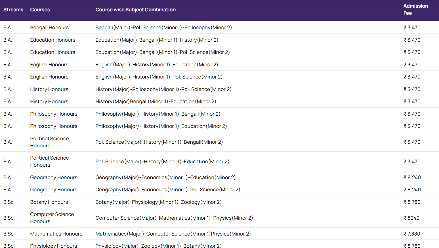Click the Computer Science Honours course cell
Screen dimensions: 439x248
point(52,218)
